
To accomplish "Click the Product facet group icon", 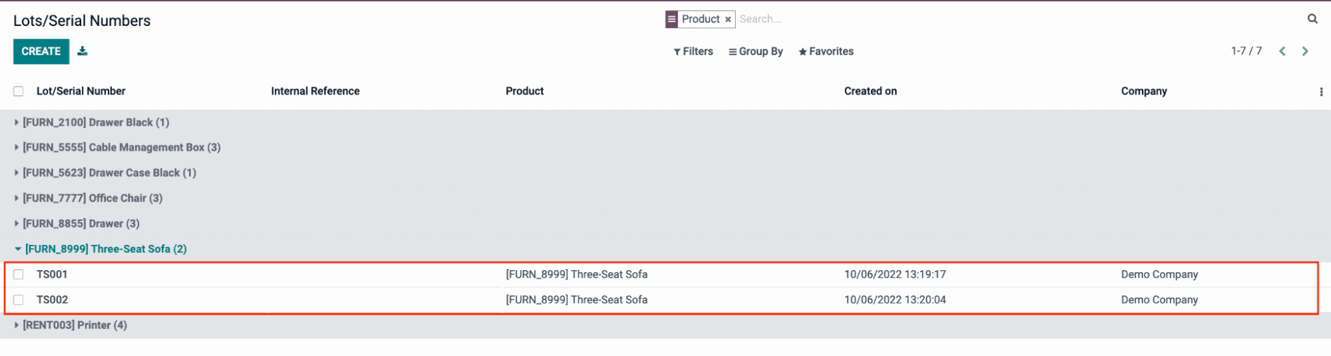I will [671, 19].
